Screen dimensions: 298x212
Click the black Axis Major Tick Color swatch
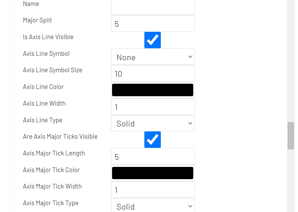(x=153, y=173)
